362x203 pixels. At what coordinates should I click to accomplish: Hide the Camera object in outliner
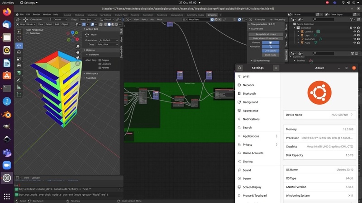(x=355, y=32)
